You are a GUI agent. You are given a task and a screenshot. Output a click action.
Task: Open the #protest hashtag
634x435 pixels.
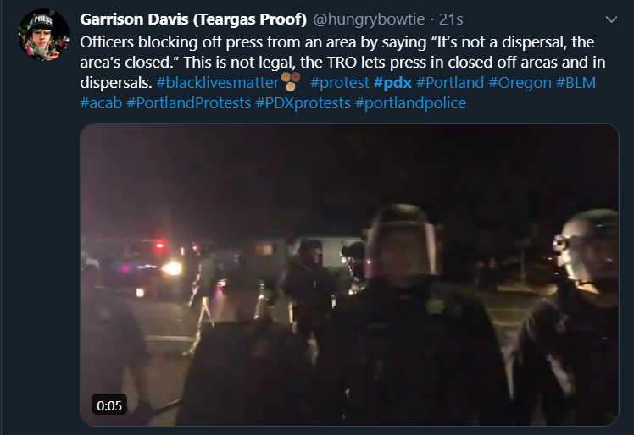pyautogui.click(x=340, y=82)
